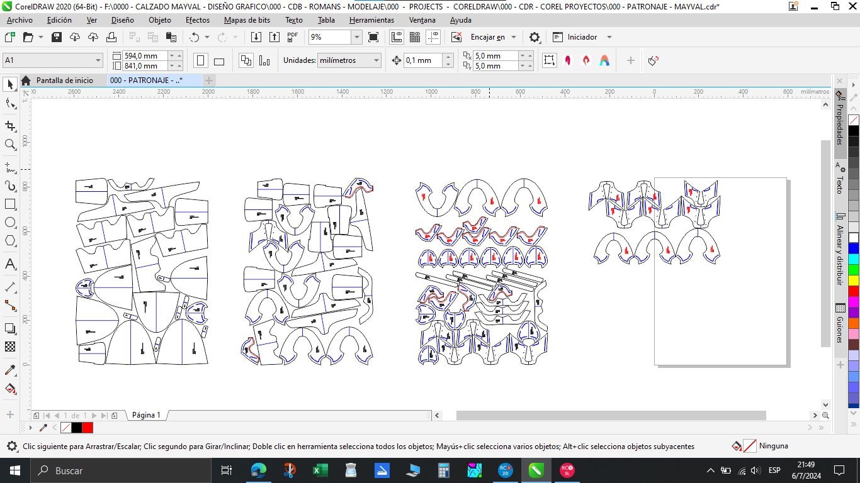Select the Transparency checkerboard tool
Screen dimensions: 860x483
(10, 347)
